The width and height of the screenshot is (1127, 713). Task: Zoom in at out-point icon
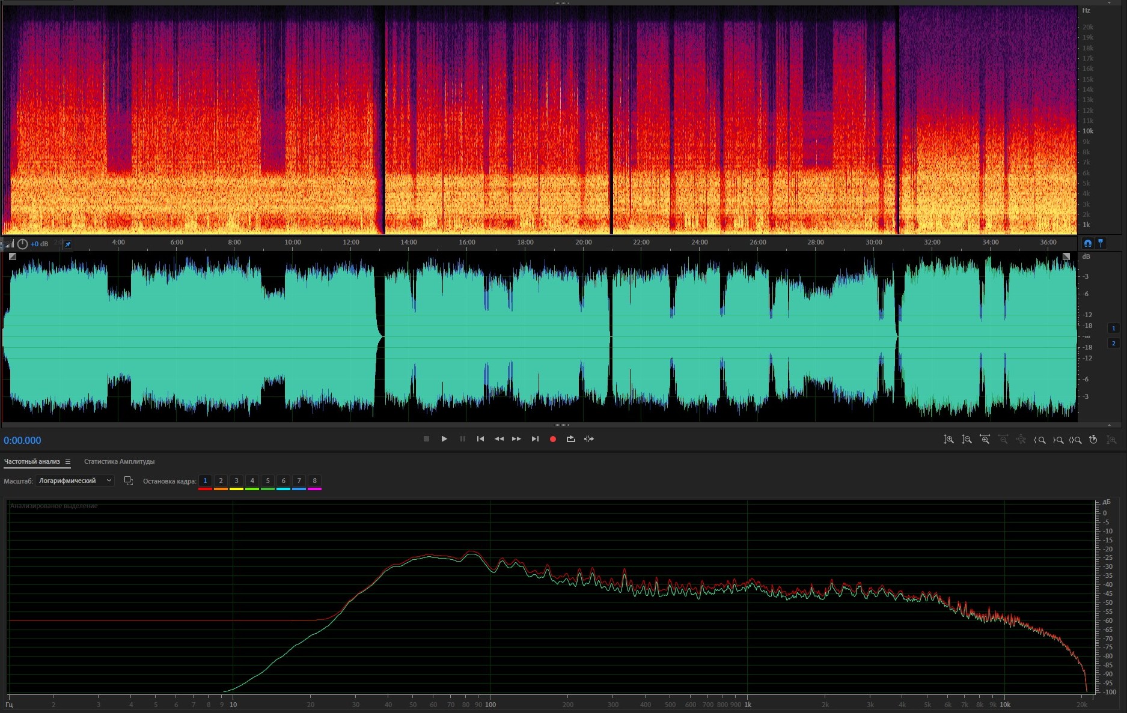point(1058,440)
